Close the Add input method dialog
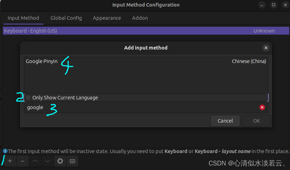Viewport: 290px width, 170px height. 266,48
